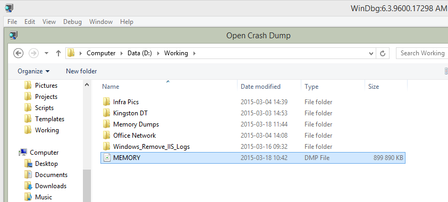Expand the root chevron before Computer in address bar
The height and width of the screenshot is (202, 448).
coord(81,53)
